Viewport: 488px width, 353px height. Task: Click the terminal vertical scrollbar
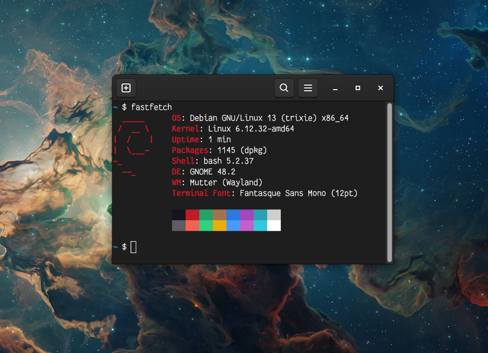click(x=389, y=183)
